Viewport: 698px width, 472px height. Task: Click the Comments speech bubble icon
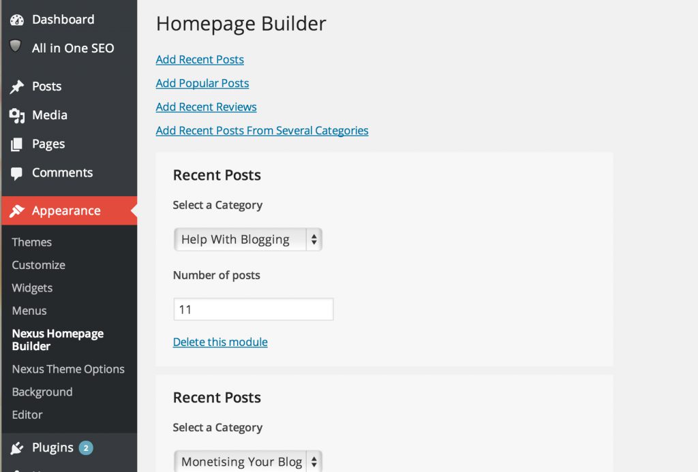pyautogui.click(x=16, y=173)
